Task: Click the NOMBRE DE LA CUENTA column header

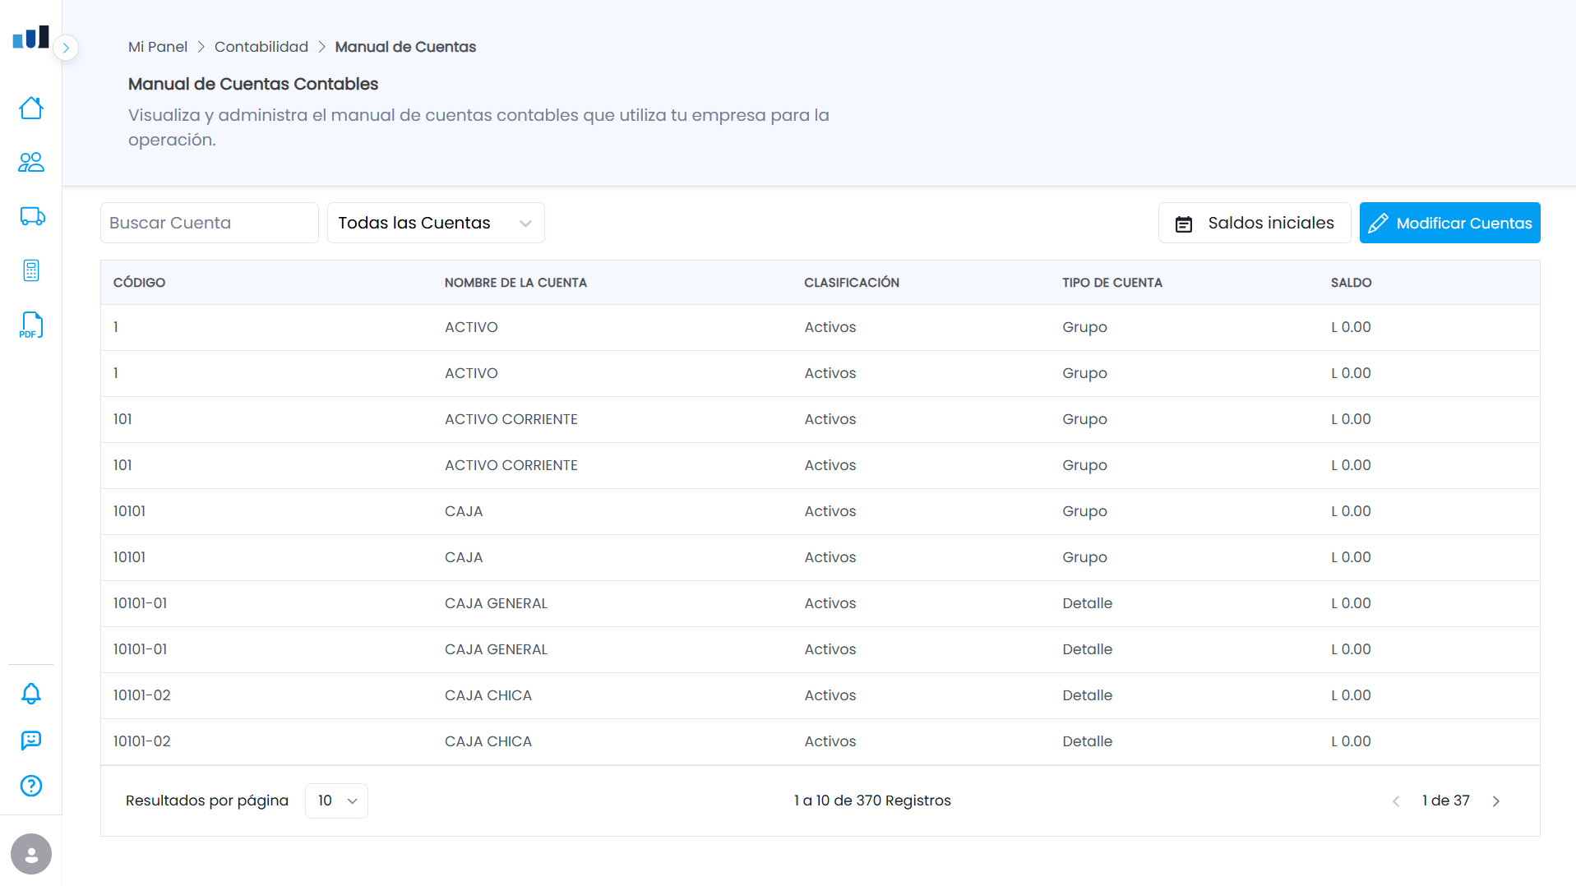Action: pyautogui.click(x=515, y=283)
